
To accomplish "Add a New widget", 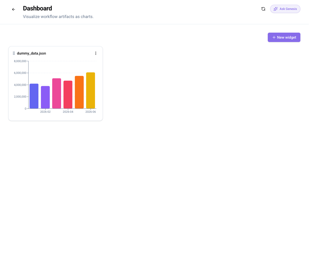I will coord(284,37).
